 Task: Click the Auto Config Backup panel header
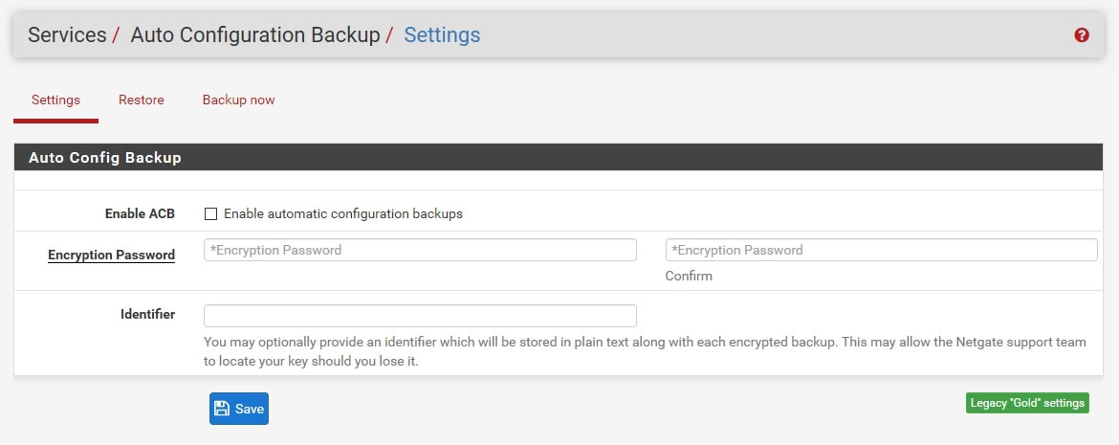(105, 158)
